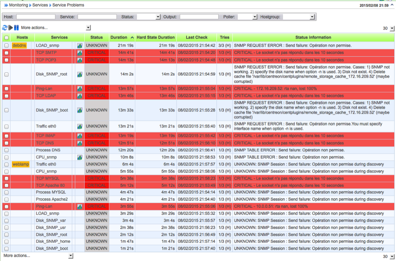Tick the select-all checkbox in the table header
The width and height of the screenshot is (396, 261).
pos(6,38)
